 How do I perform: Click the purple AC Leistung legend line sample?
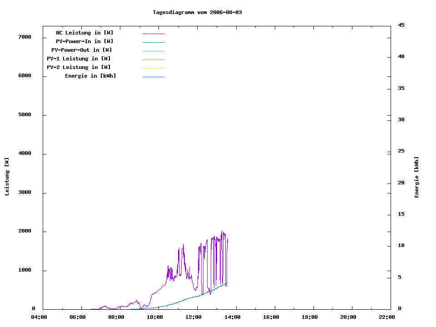(153, 34)
